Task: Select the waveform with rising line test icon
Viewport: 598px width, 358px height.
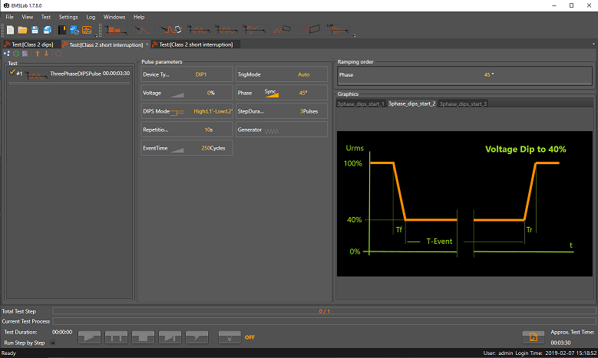Action: pos(254,30)
